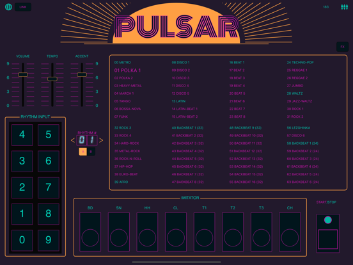Viewport: 353px width, 265px height.
Task: Trigger the T3 imitator pad
Action: [x=262, y=232]
